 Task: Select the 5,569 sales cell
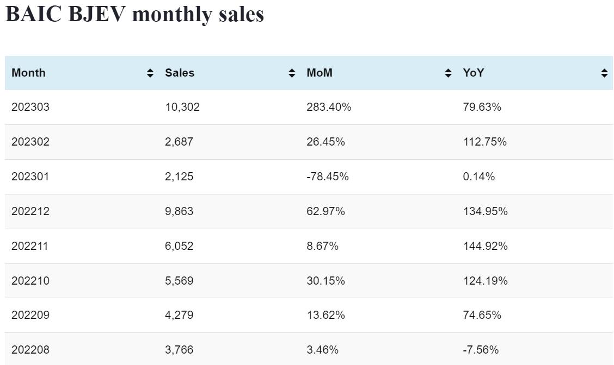point(179,281)
